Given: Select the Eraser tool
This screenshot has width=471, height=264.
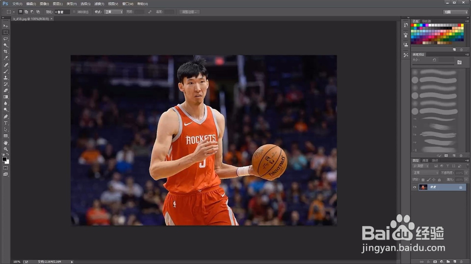Looking at the screenshot, I should 5,91.
